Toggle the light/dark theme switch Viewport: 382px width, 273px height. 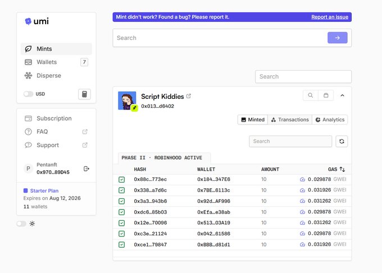21,224
